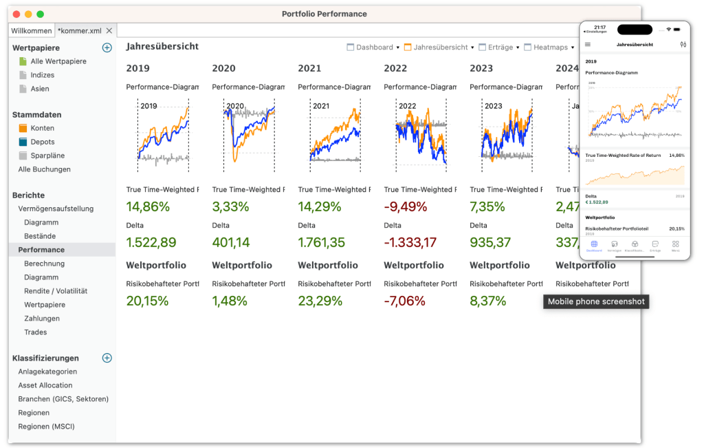Select the kommer.xml tab
704x448 pixels.
coord(78,30)
